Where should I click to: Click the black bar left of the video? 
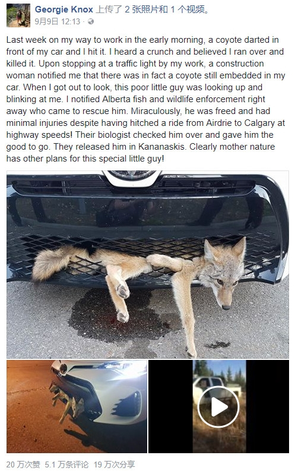pos(170,406)
